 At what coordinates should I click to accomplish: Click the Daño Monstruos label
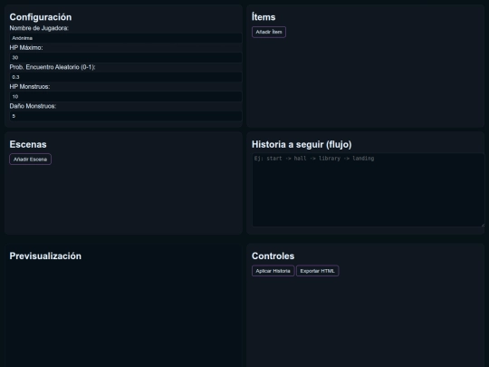pos(33,106)
